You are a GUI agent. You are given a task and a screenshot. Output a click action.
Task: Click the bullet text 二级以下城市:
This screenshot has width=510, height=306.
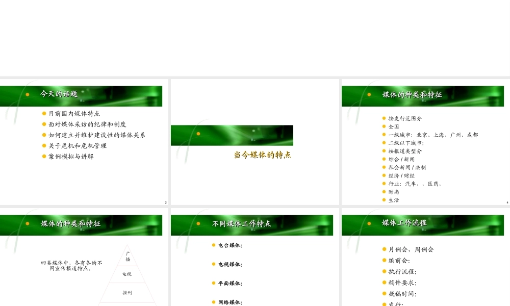(x=406, y=143)
